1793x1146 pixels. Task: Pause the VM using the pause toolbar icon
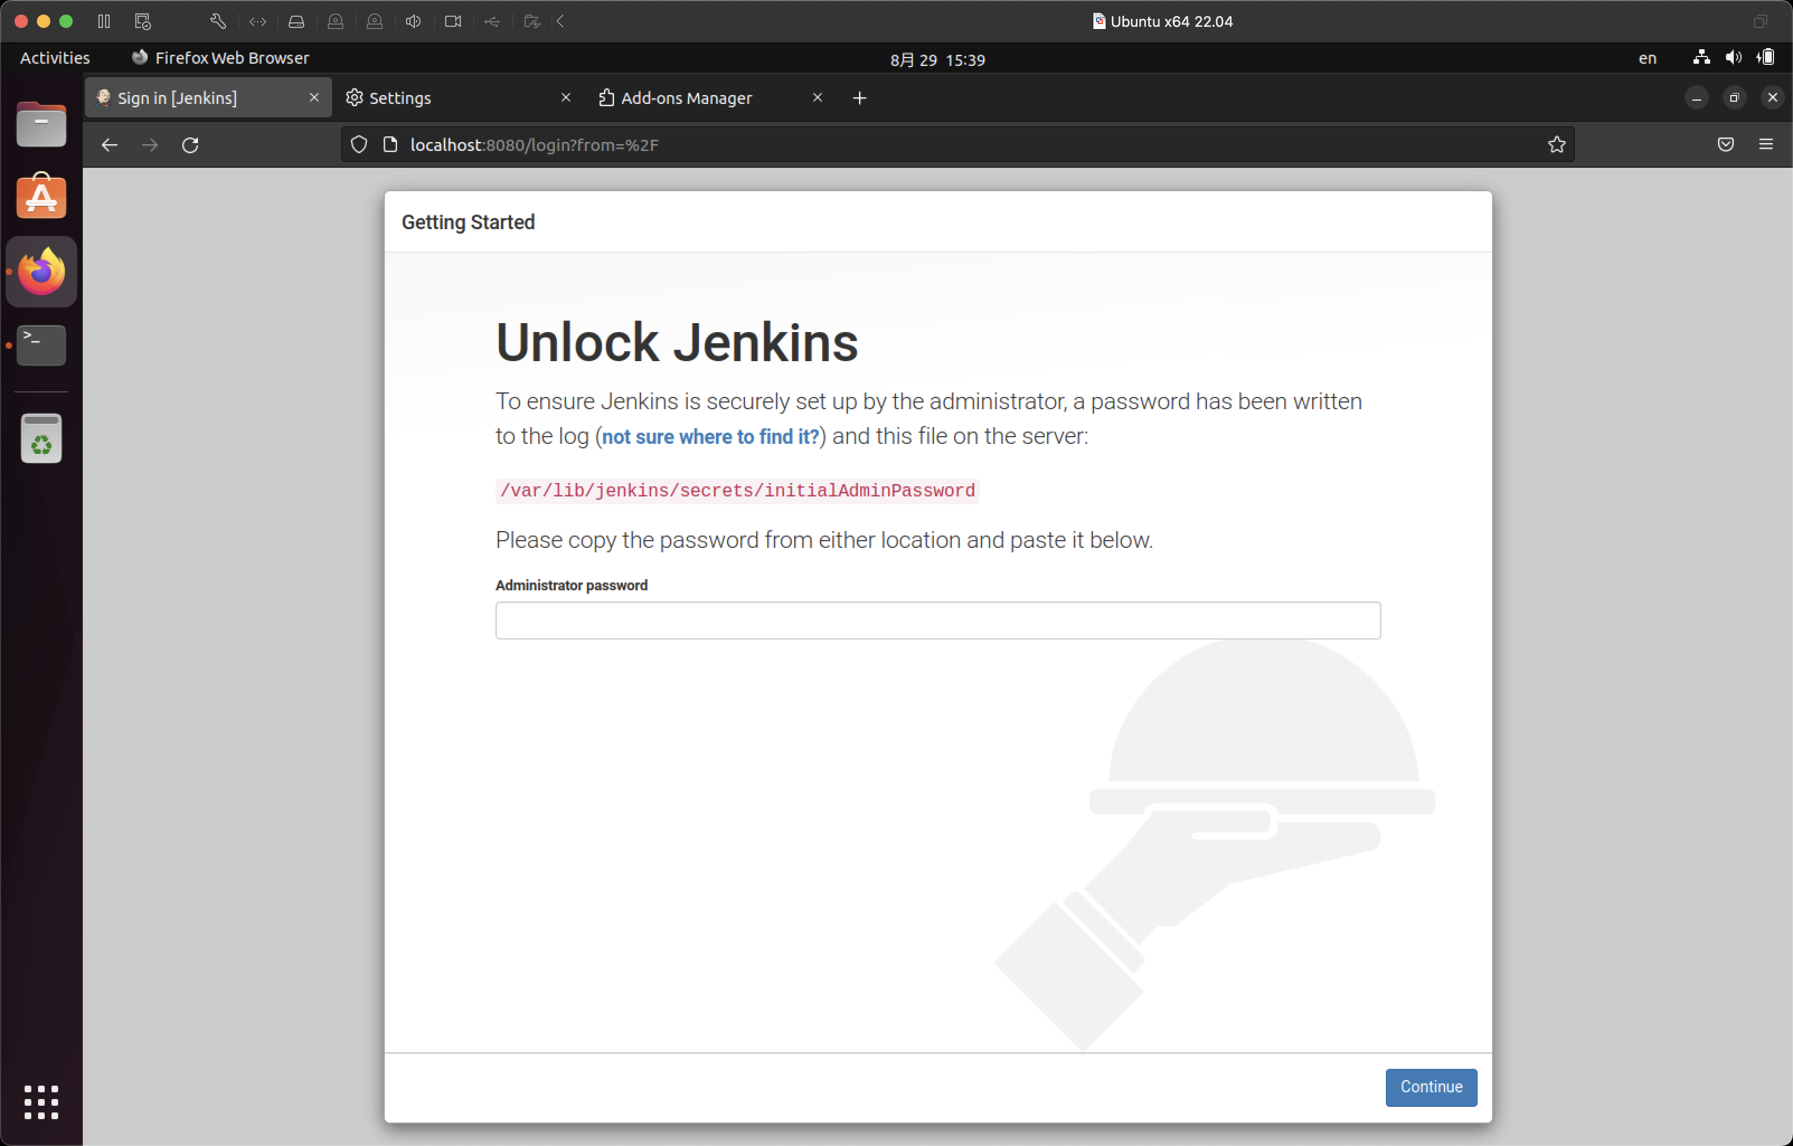pyautogui.click(x=104, y=22)
